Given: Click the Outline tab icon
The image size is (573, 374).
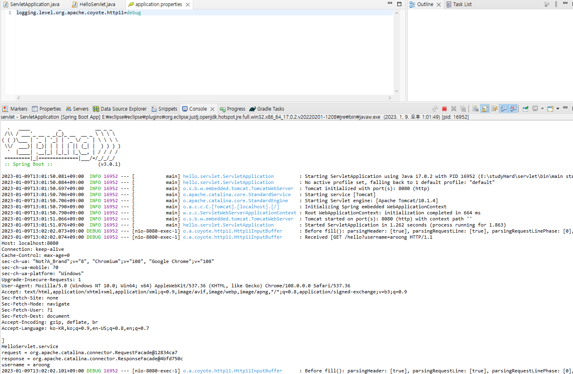Looking at the screenshot, I should coord(412,4).
